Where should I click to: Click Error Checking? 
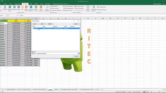click(x=79, y=8)
